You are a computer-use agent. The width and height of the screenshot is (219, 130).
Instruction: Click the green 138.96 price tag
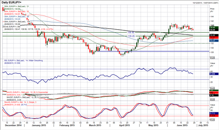pos(214,28)
